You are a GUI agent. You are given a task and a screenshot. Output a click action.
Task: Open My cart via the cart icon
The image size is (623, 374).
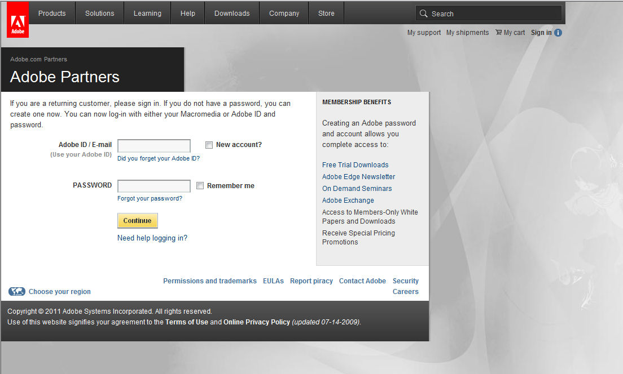(x=499, y=32)
